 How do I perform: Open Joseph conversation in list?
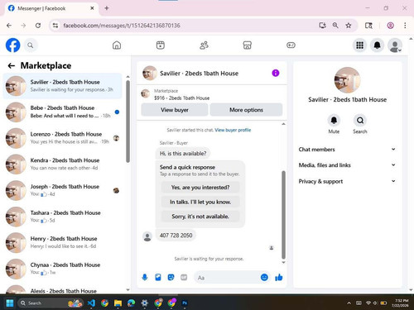(x=62, y=190)
